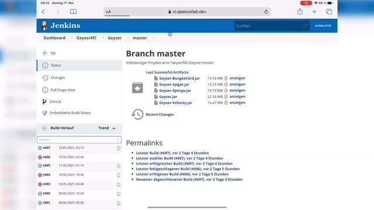The height and width of the screenshot is (210, 374).
Task: Click the Trend link in Build-Verlauf
Action: 103,128
